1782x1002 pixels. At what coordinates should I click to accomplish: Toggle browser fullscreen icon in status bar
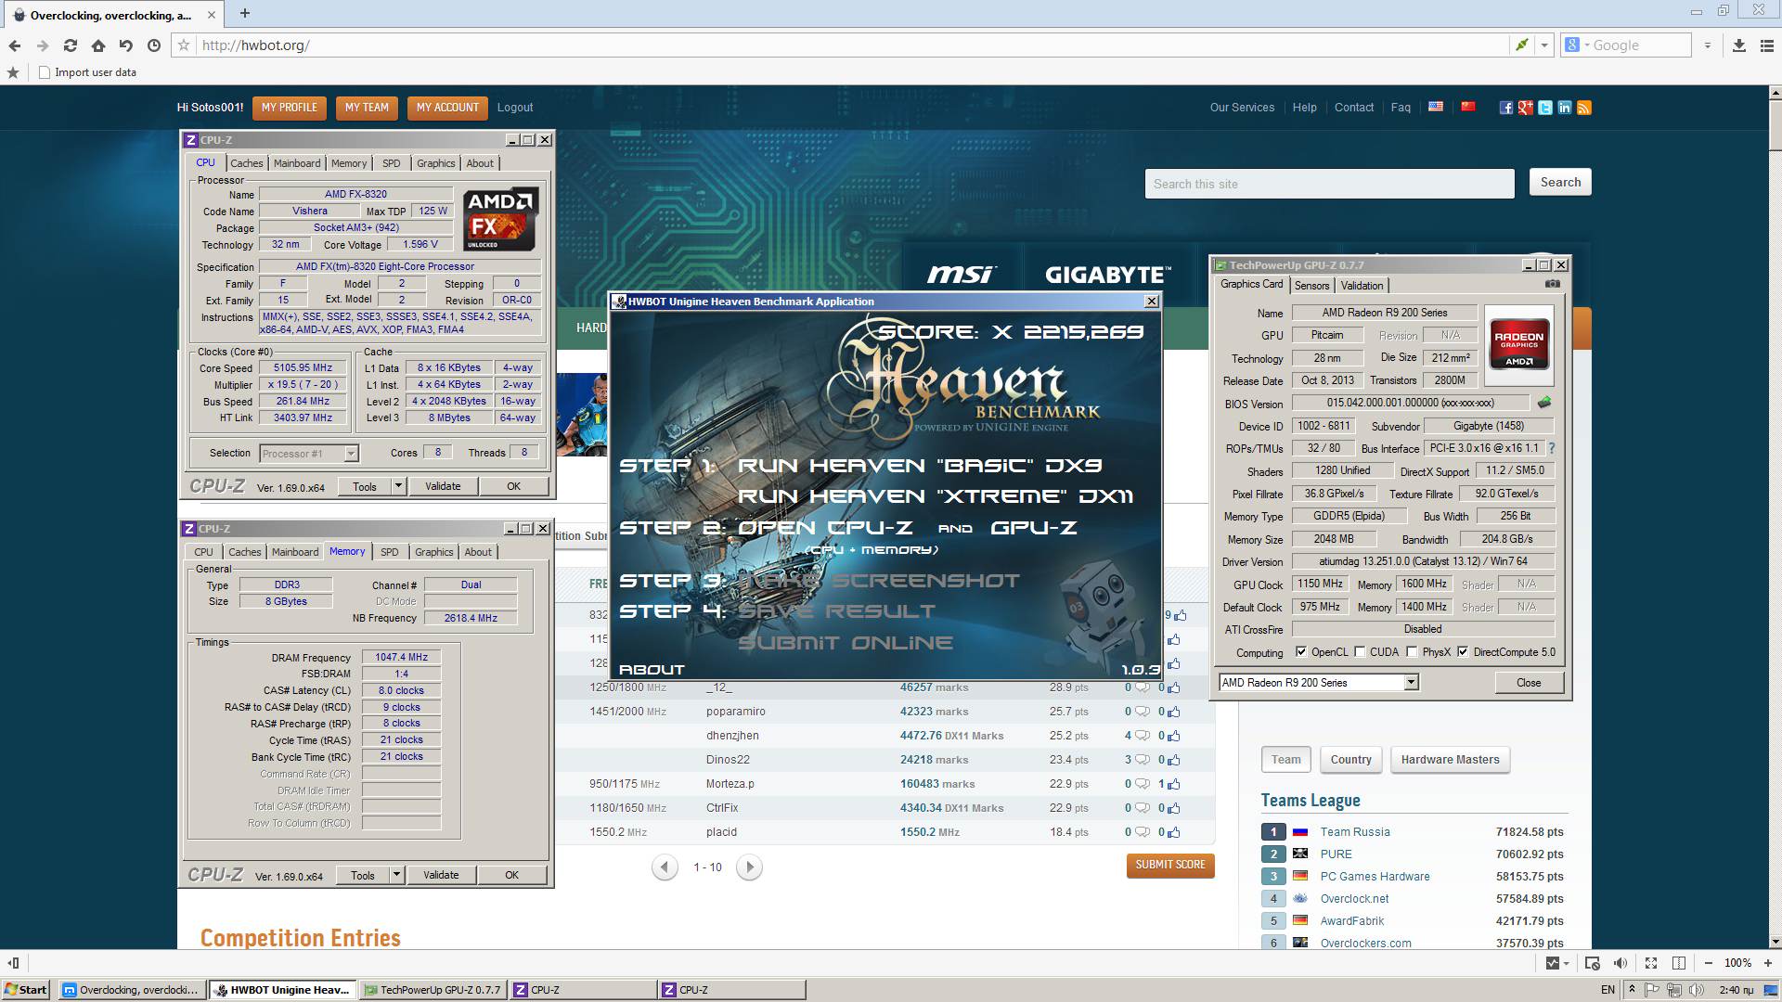(1650, 963)
